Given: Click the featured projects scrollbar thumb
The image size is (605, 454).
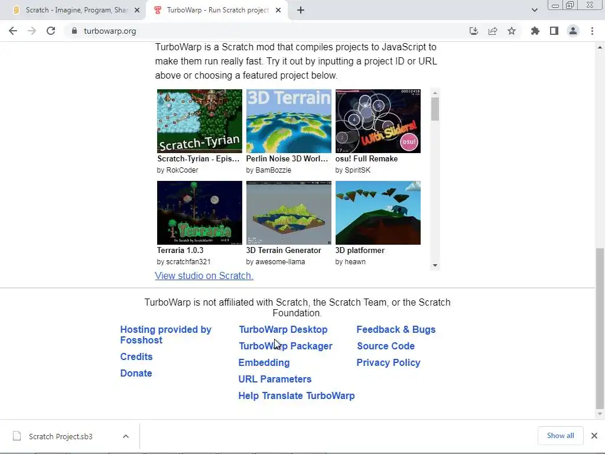Looking at the screenshot, I should 435,109.
